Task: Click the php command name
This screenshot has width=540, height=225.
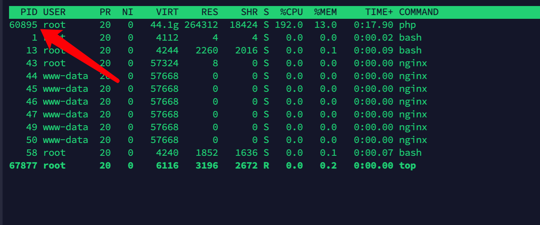Action: click(x=407, y=25)
